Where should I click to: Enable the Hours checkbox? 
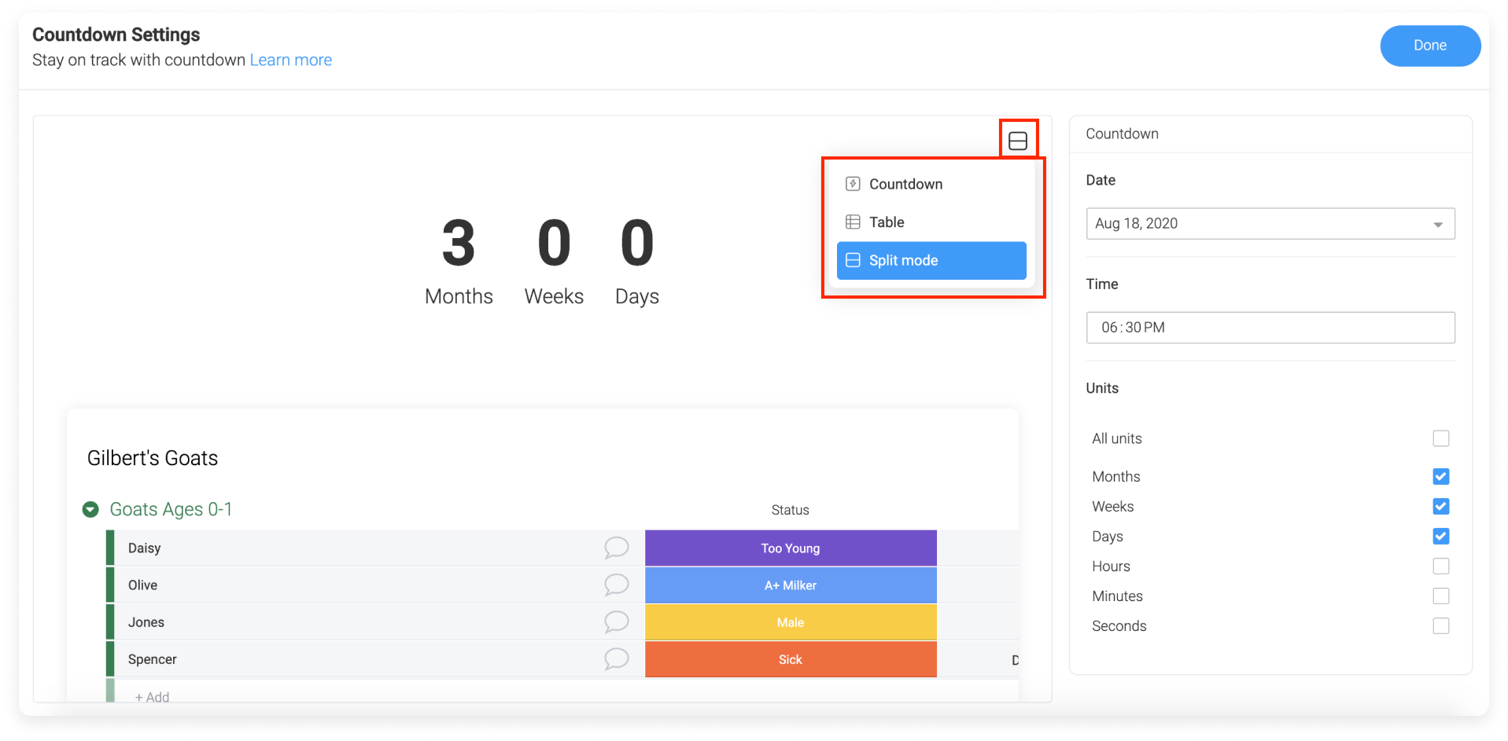coord(1440,566)
